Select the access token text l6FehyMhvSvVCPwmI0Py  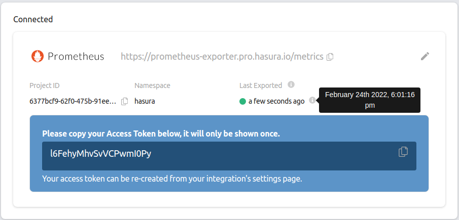(100, 154)
